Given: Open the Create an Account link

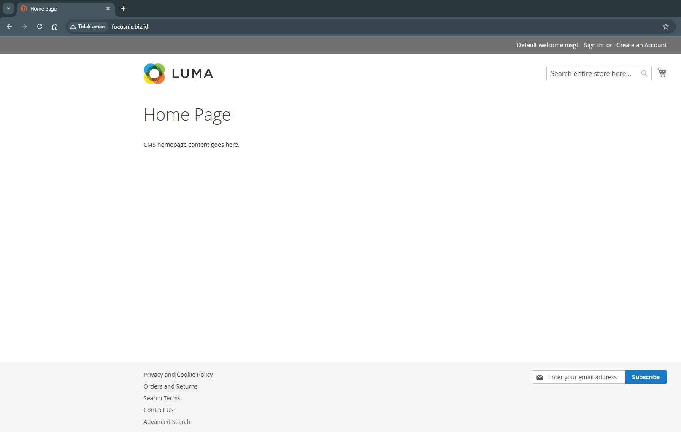Looking at the screenshot, I should 641,45.
